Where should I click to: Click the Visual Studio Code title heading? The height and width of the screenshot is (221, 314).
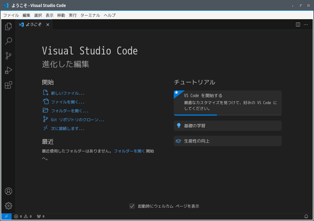coord(90,51)
